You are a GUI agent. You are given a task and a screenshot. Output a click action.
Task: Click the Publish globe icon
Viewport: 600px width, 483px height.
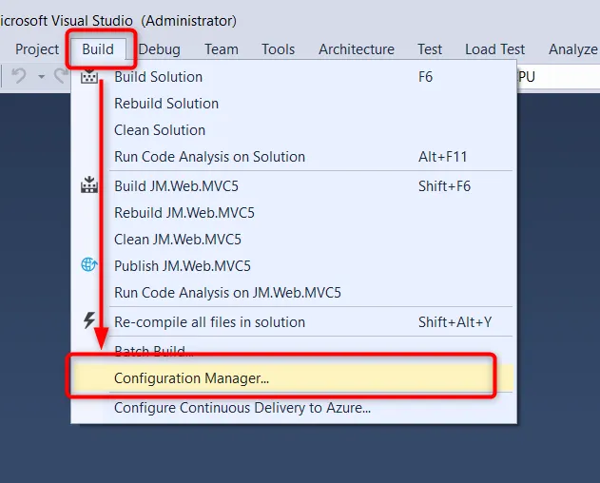pos(89,266)
